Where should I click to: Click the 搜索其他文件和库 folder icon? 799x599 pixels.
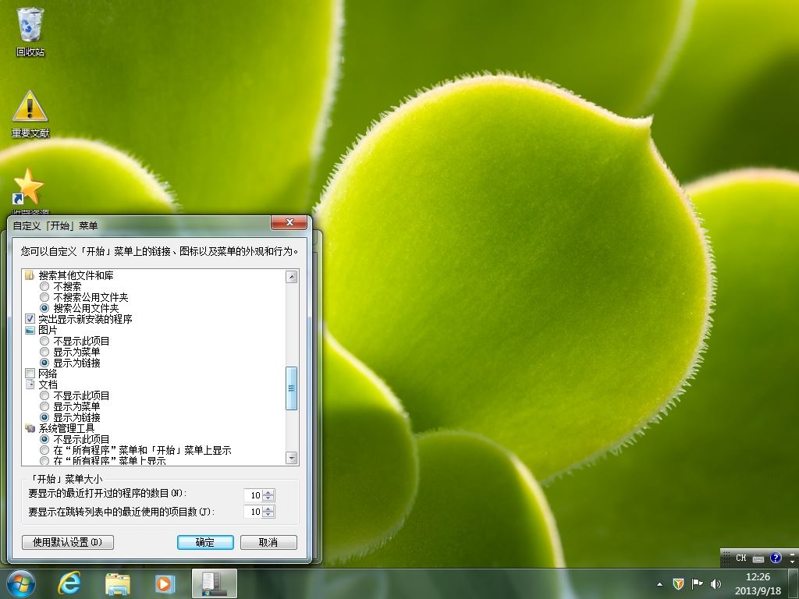30,275
